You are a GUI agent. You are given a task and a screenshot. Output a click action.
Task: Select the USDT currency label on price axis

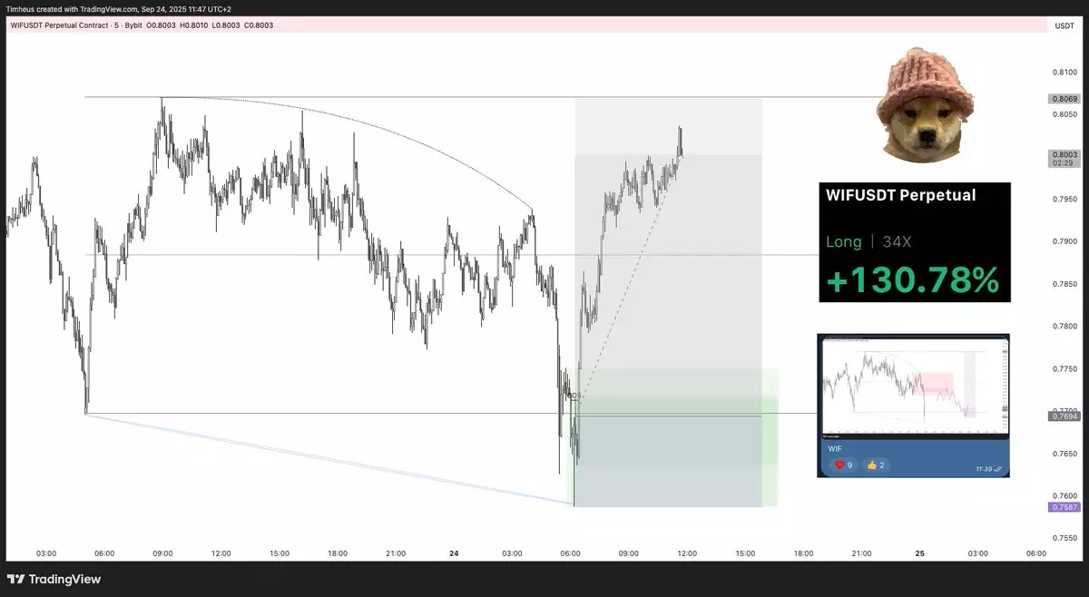click(x=1064, y=25)
